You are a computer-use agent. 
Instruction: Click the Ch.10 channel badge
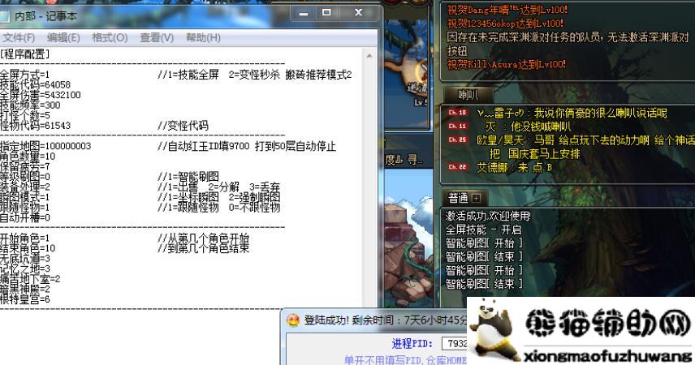pyautogui.click(x=458, y=113)
